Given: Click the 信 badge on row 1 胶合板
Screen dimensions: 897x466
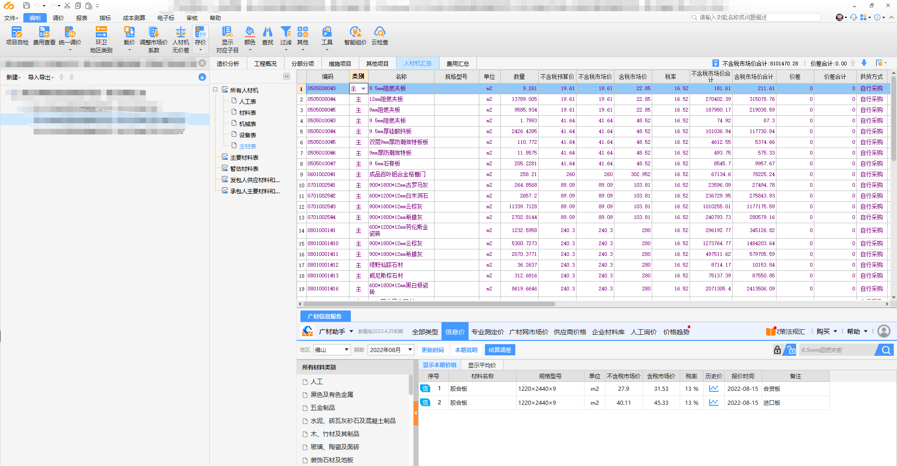Looking at the screenshot, I should 425,388.
